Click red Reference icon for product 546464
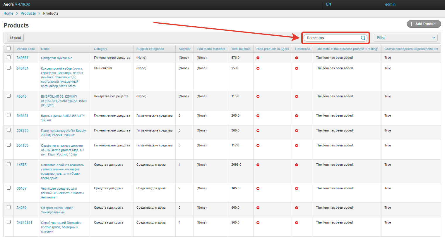Image resolution: width=445 pixels, height=237 pixels. click(297, 68)
